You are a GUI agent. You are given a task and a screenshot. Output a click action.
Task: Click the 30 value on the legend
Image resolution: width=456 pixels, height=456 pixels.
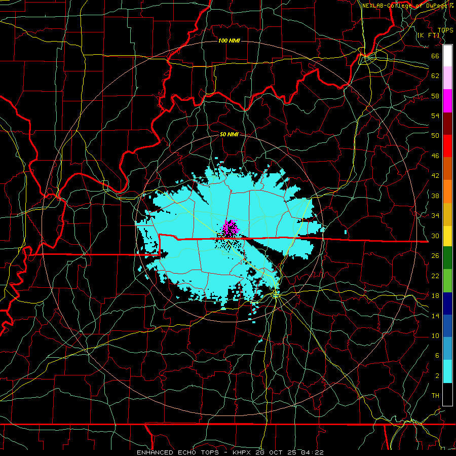(435, 236)
